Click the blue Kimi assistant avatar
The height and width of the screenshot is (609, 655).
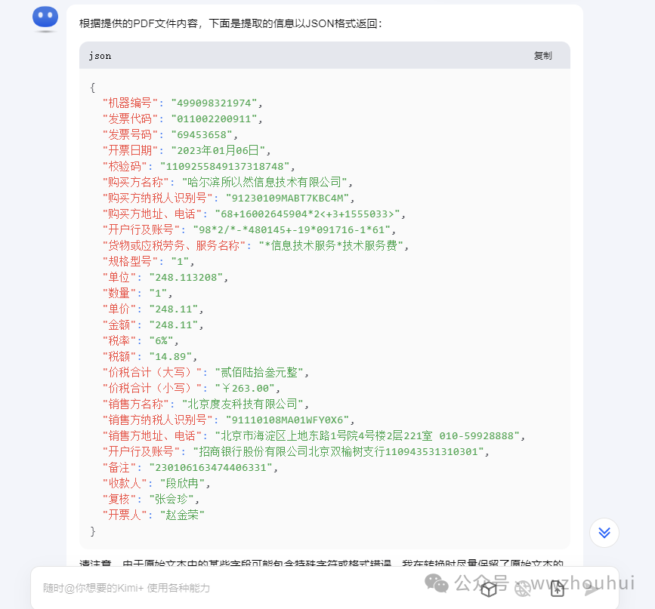pos(45,19)
